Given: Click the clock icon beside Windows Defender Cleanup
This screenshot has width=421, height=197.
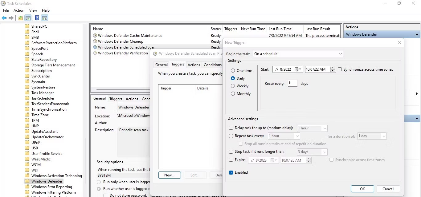Looking at the screenshot, I should coord(95,41).
